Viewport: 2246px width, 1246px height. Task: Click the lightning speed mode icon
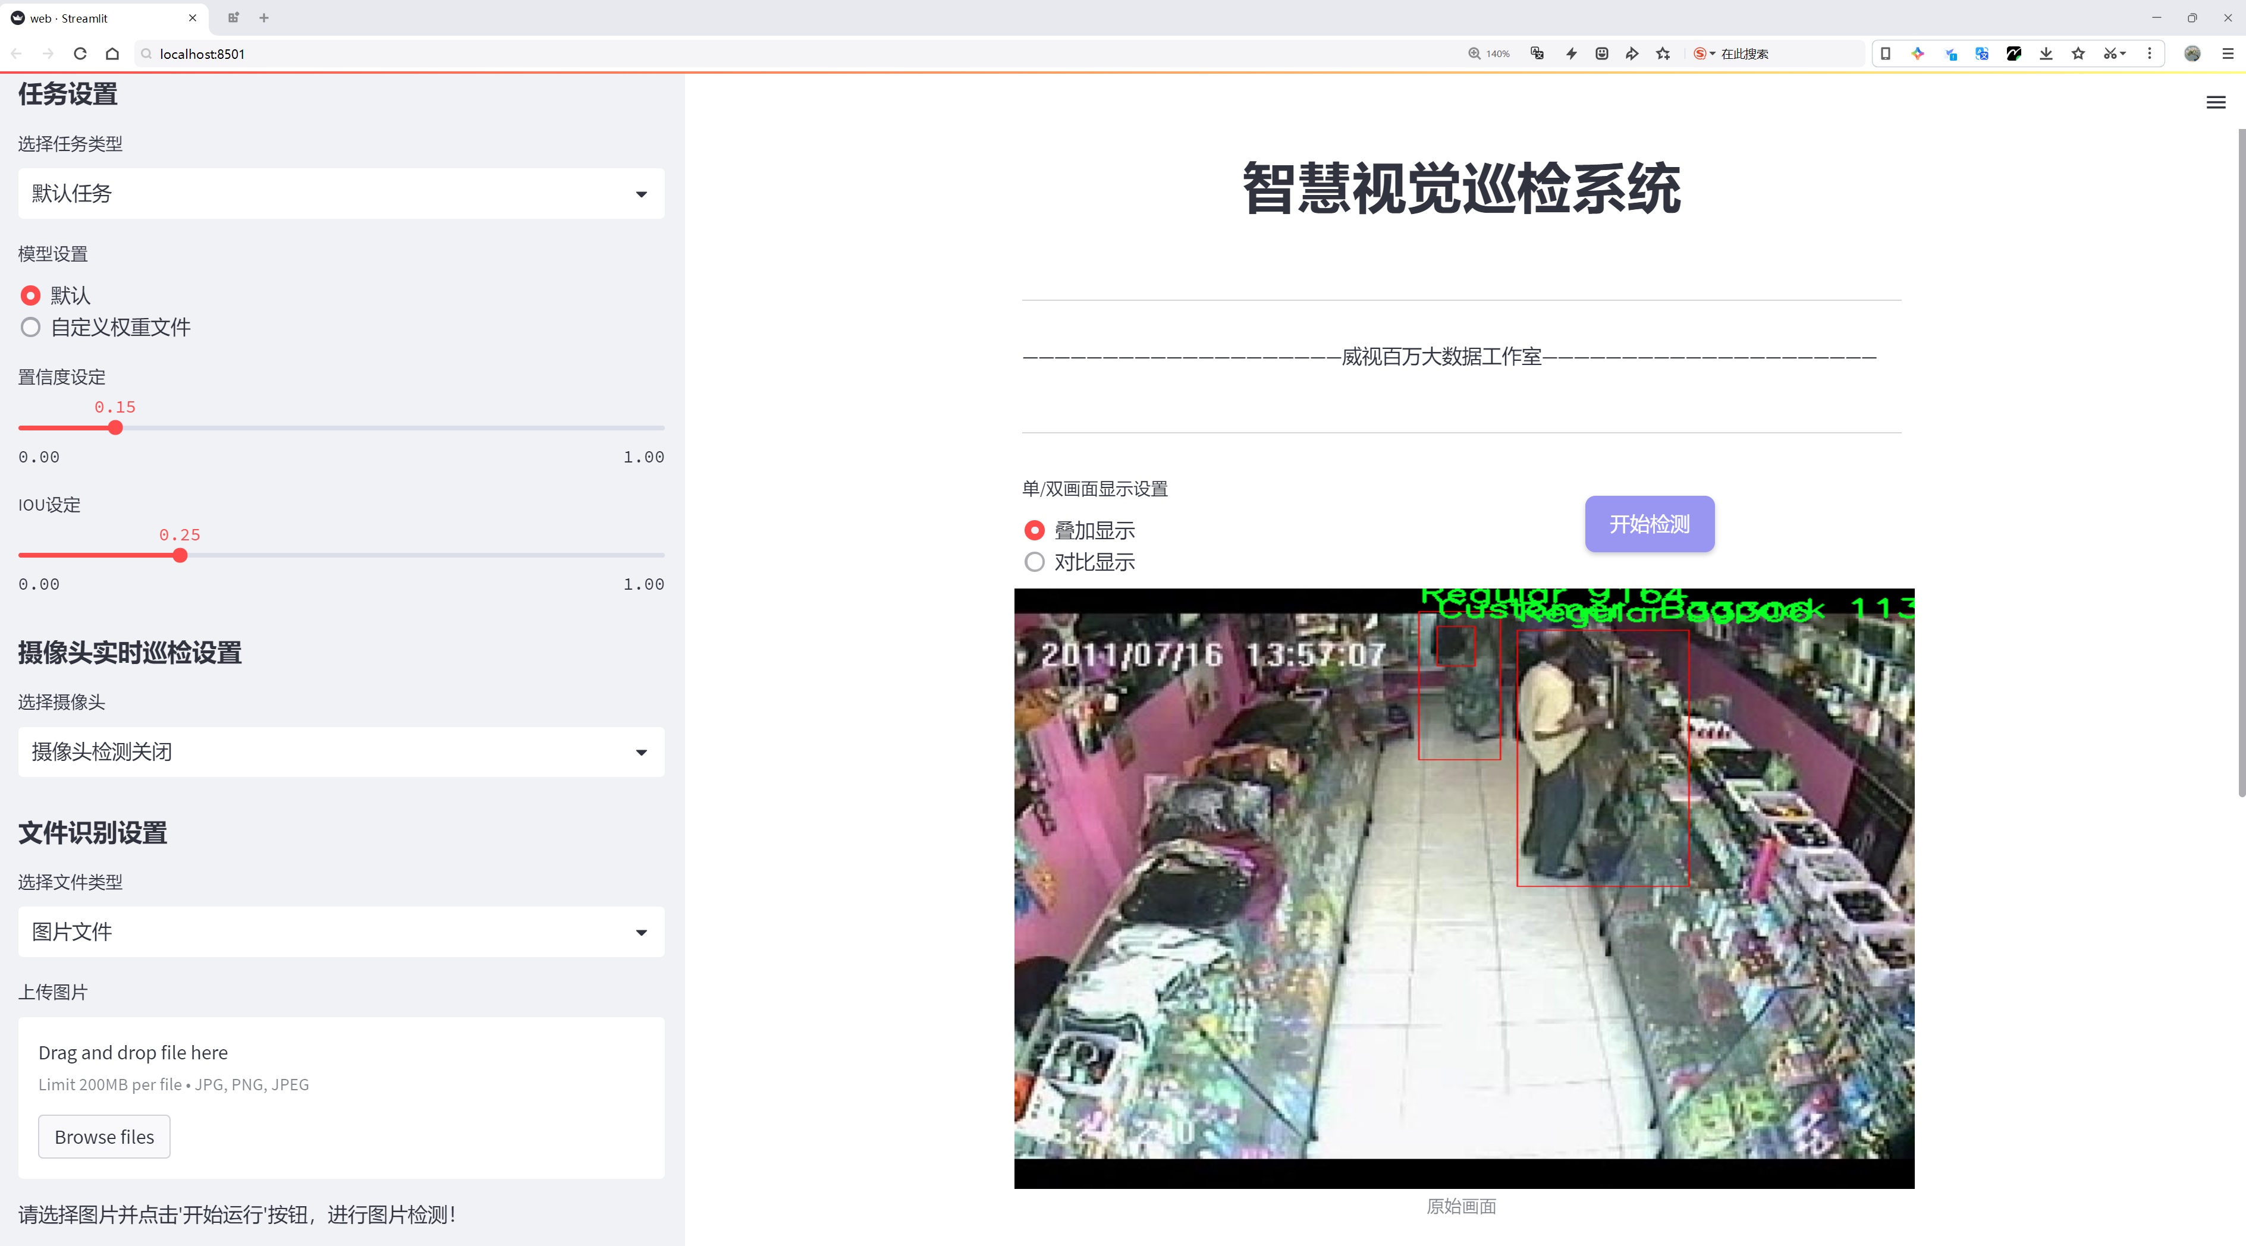[1571, 54]
